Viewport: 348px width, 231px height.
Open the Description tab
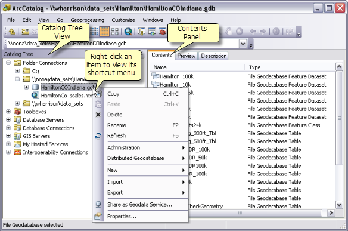click(214, 56)
